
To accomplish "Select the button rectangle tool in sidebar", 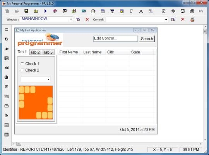I will coord(7,29).
